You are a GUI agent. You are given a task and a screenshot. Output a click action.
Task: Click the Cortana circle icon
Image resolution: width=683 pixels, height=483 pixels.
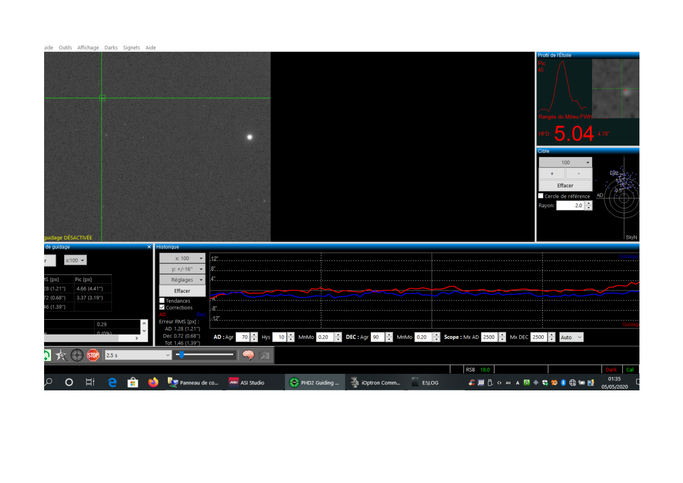[x=69, y=382]
